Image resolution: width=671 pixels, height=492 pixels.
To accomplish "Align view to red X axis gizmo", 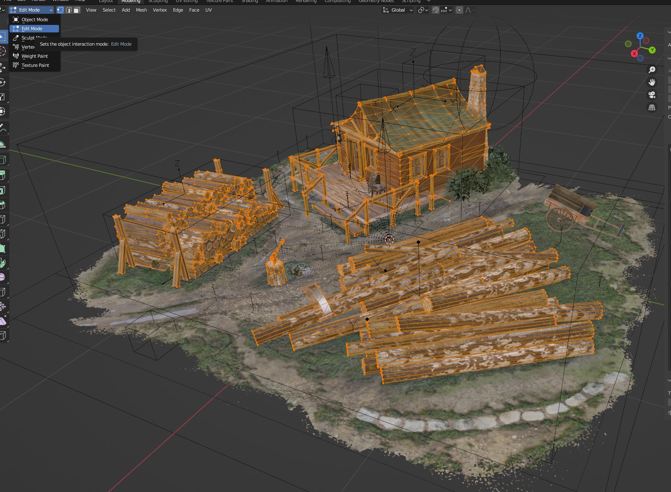I will coord(634,54).
